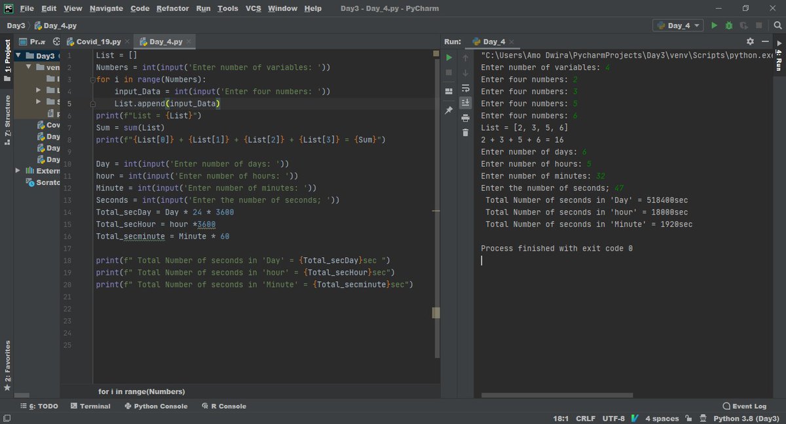Close the Covid_19.py editor tab
This screenshot has height=424, width=786.
click(x=128, y=41)
